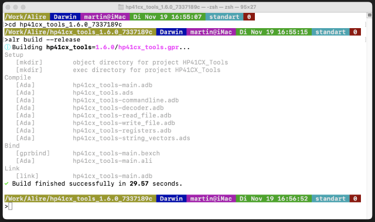Click the [link] tag
The width and height of the screenshot is (375, 222).
pyautogui.click(x=27, y=176)
